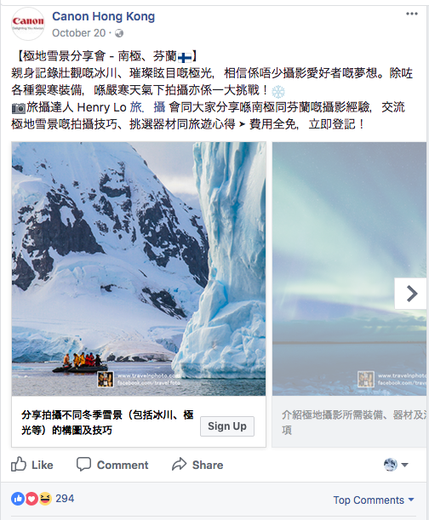Advance carousel with the right chevron arrow
Viewport: 429px width, 520px height.
[x=411, y=294]
